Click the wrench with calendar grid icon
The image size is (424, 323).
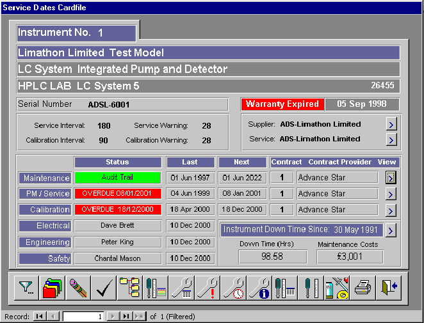coord(182,288)
